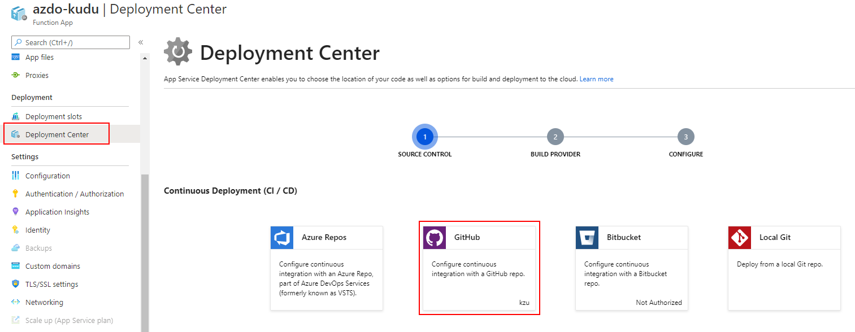Click the App files icon
This screenshot has width=855, height=332.
click(16, 57)
